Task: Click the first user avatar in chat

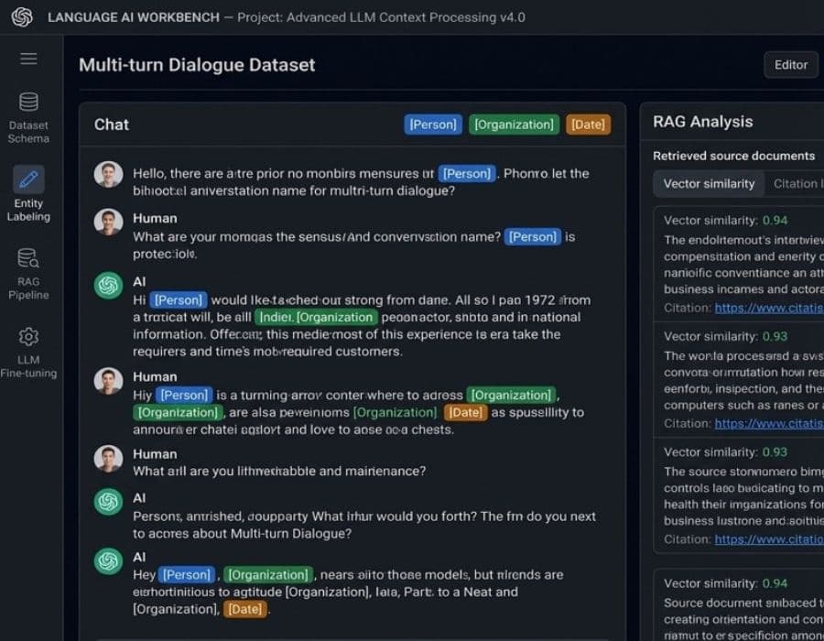Action: pos(108,175)
